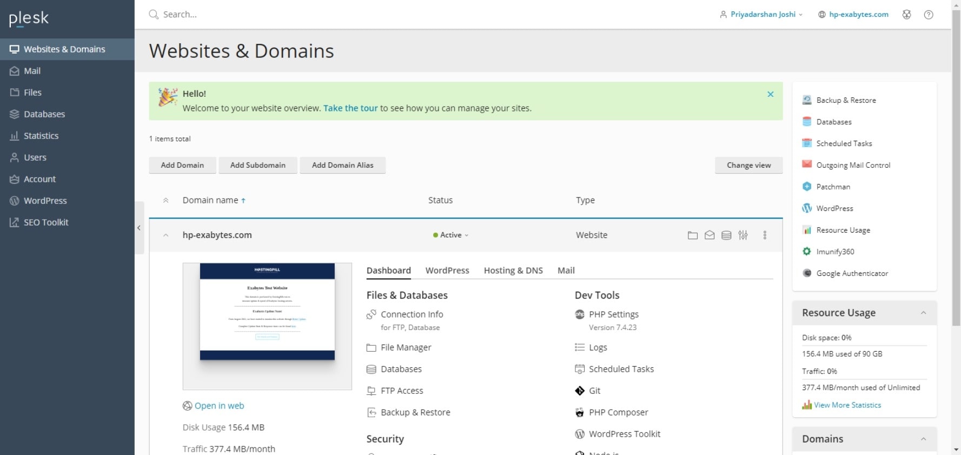
Task: Switch to the Dashboard tab
Action: pos(389,271)
